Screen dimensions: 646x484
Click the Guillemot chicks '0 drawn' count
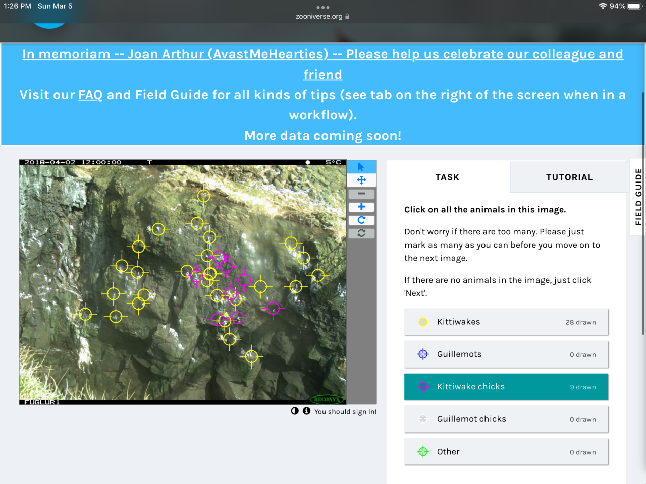pyautogui.click(x=583, y=419)
